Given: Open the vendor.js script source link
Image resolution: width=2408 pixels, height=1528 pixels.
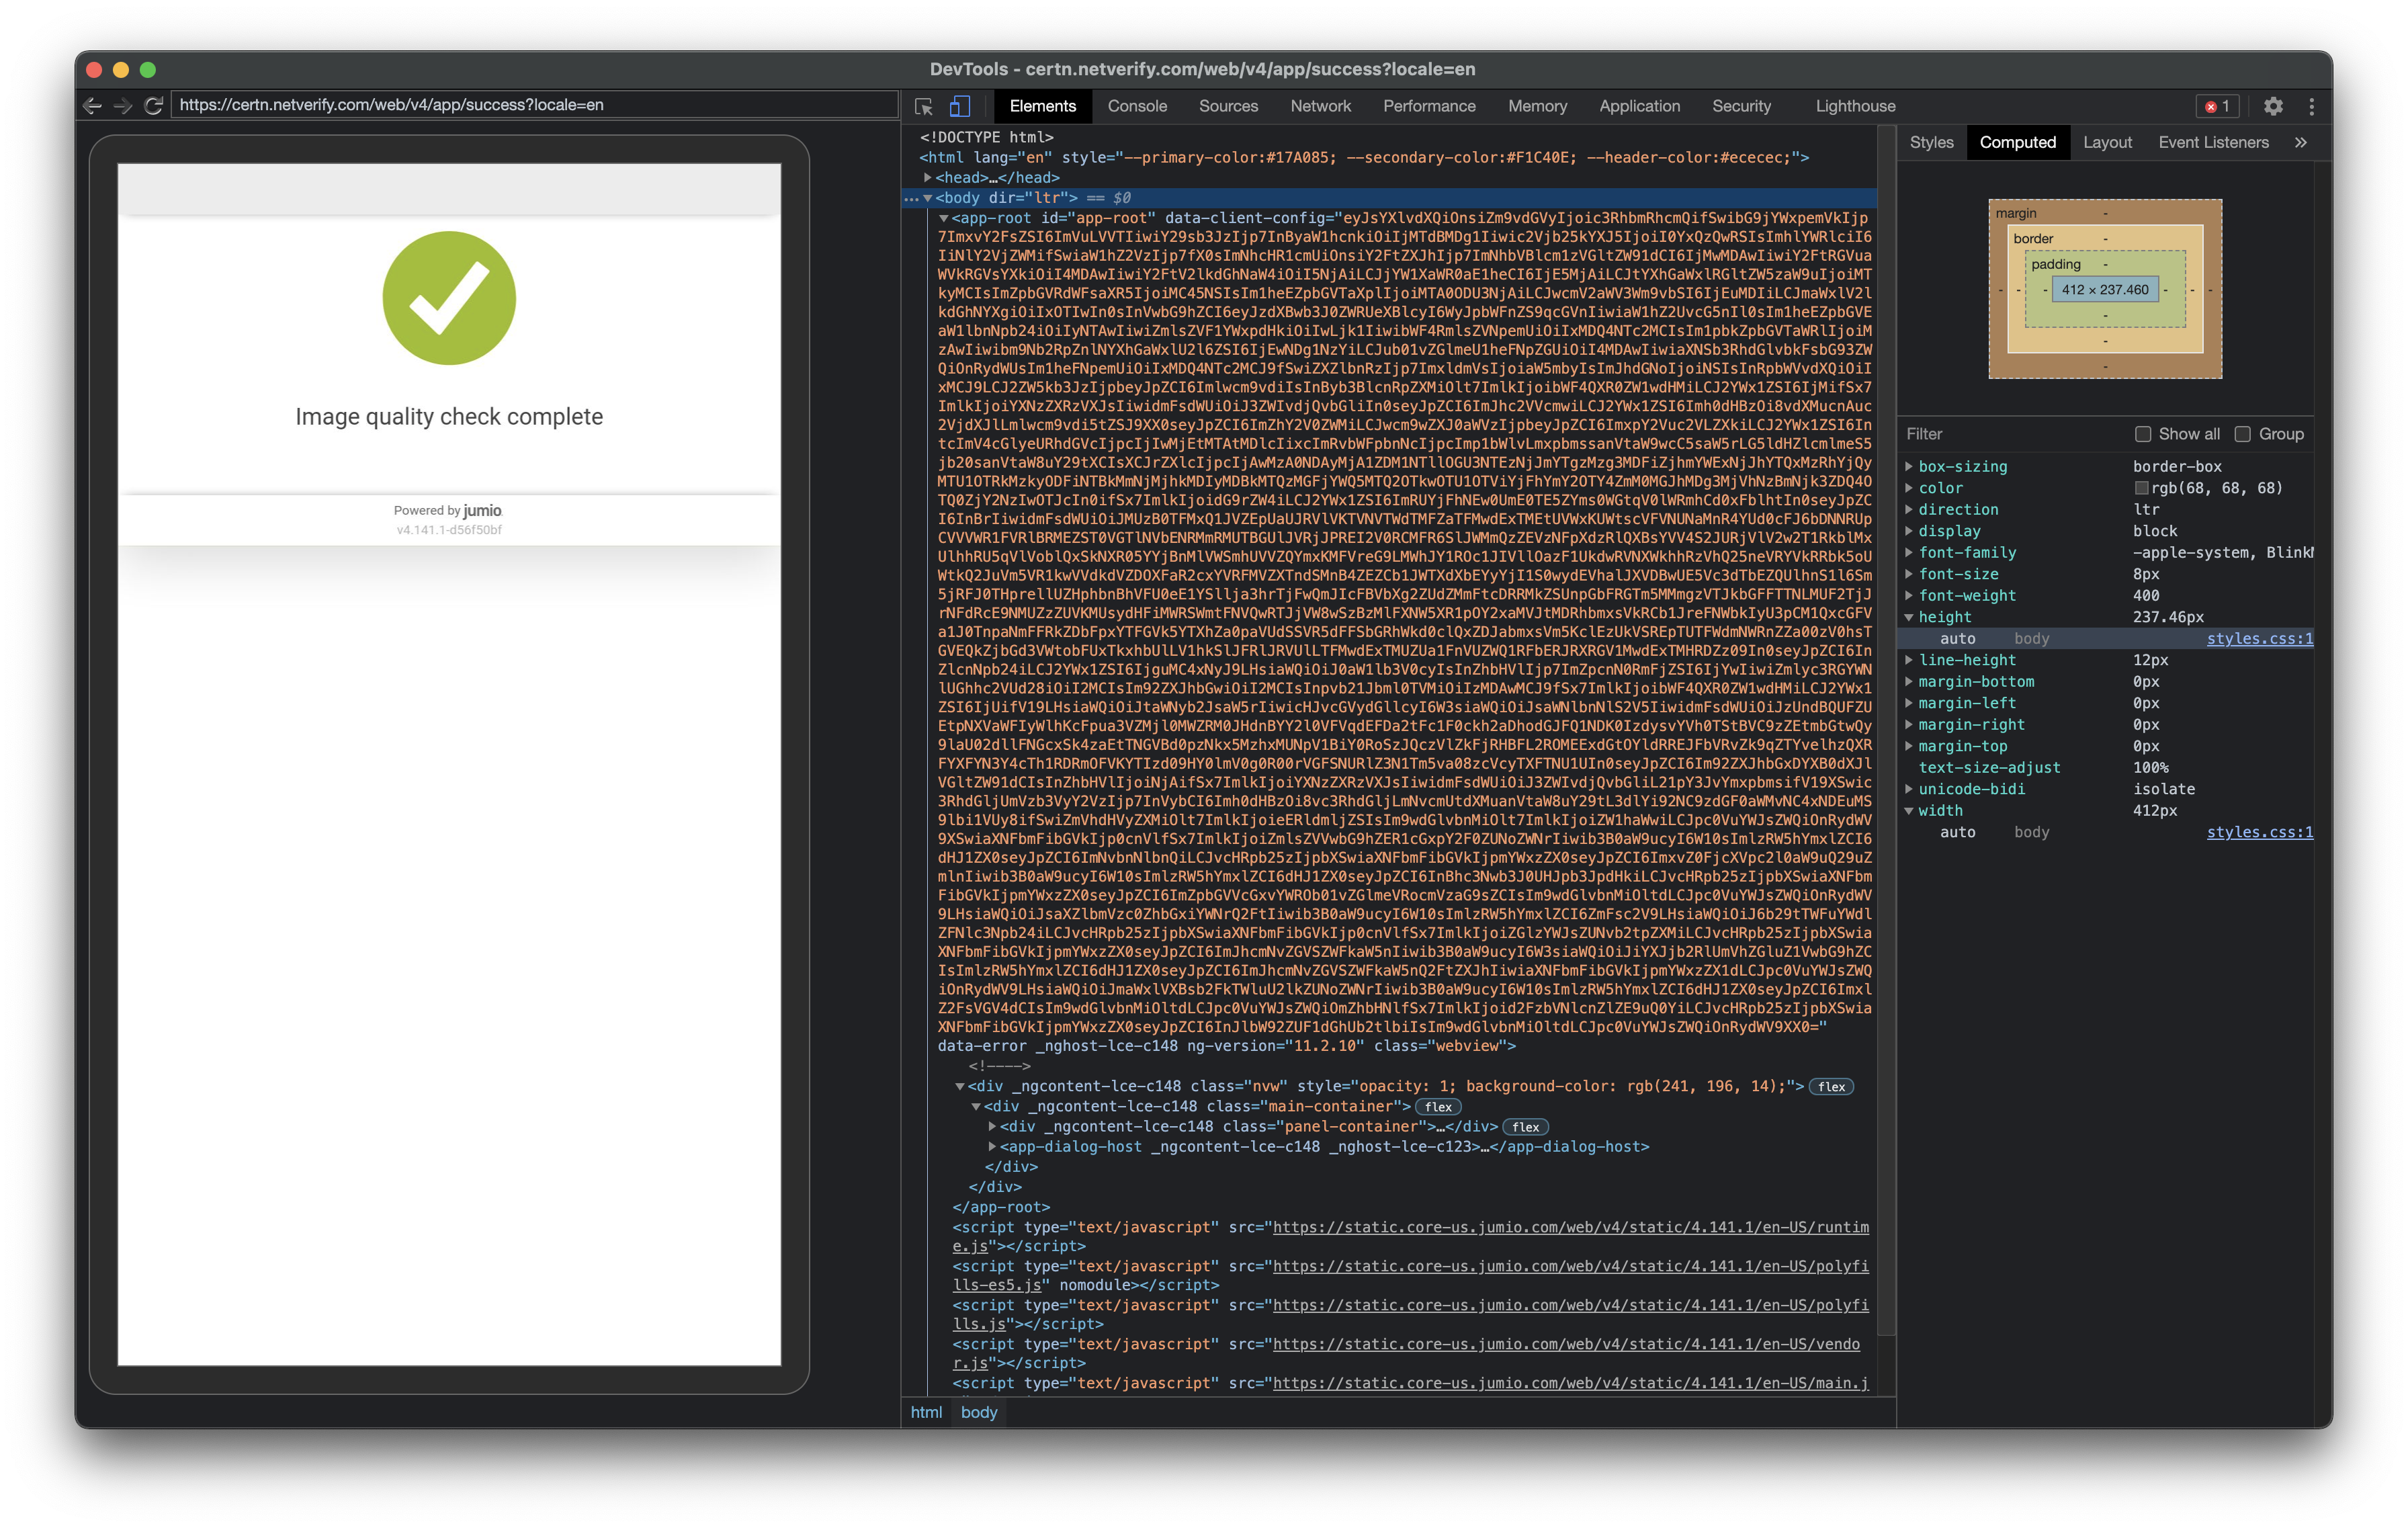Looking at the screenshot, I should (1566, 1344).
